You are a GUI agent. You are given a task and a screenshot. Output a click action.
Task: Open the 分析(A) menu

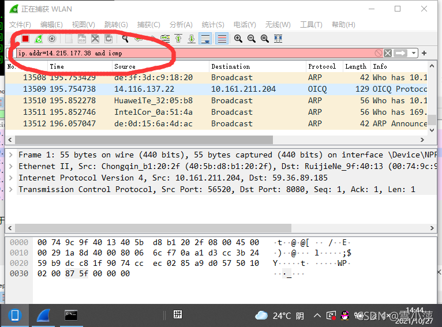(181, 25)
